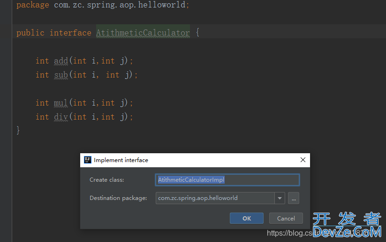Click the sub method name
Screen dimensions: 386x242
(61, 75)
